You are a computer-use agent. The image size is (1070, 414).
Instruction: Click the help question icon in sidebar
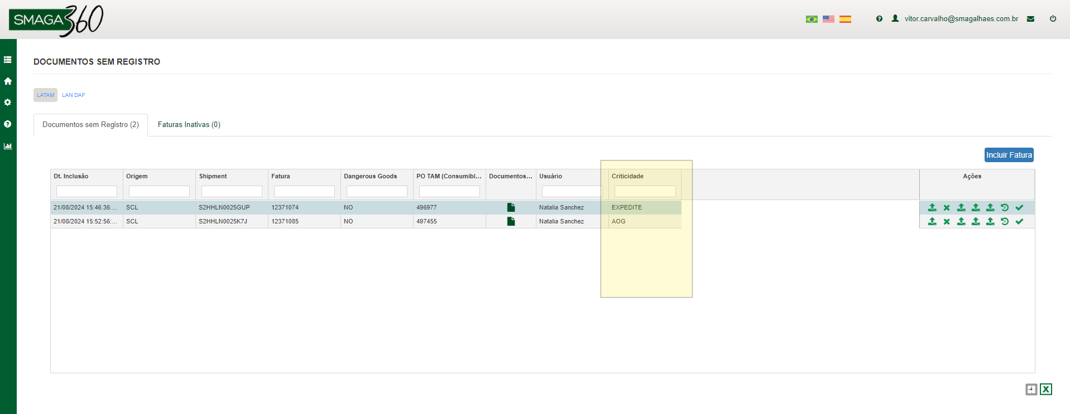(8, 124)
